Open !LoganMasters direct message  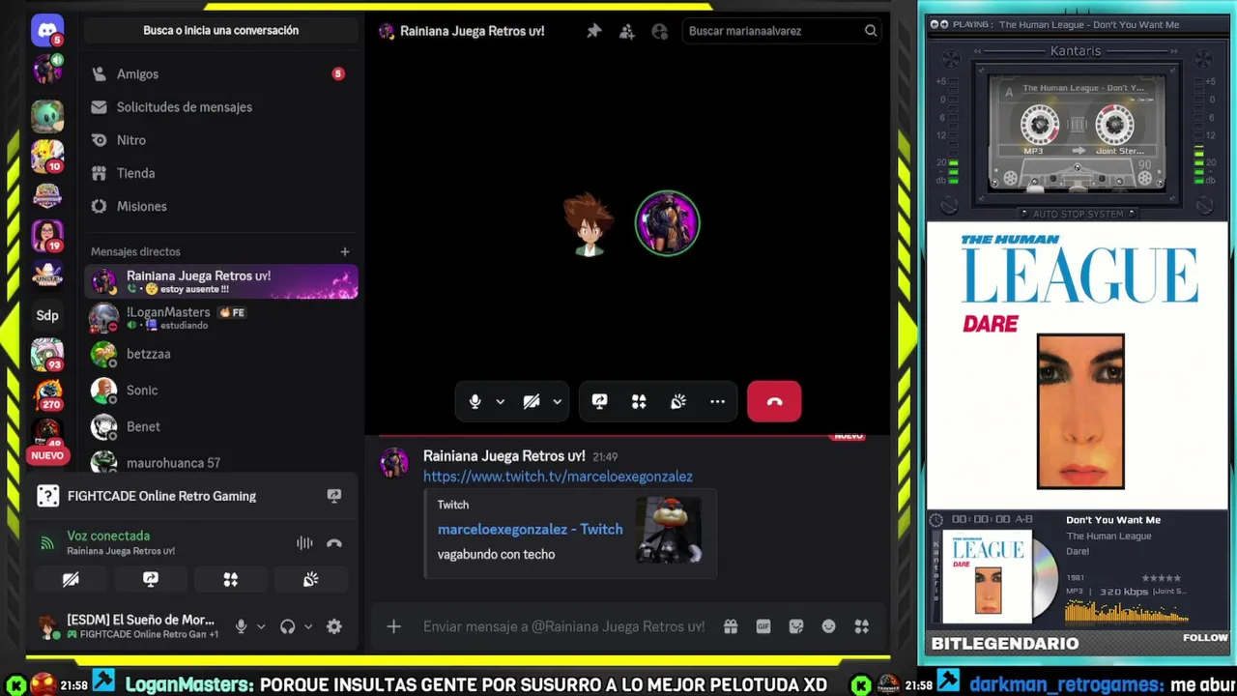point(221,318)
